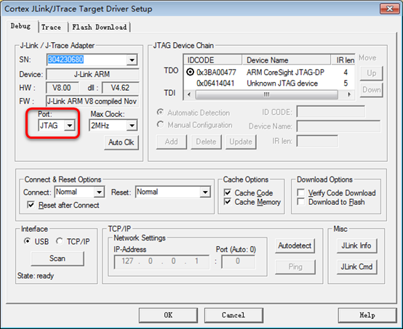Image resolution: width=403 pixels, height=329 pixels.
Task: Click the IP-Address field
Action: pos(161,261)
